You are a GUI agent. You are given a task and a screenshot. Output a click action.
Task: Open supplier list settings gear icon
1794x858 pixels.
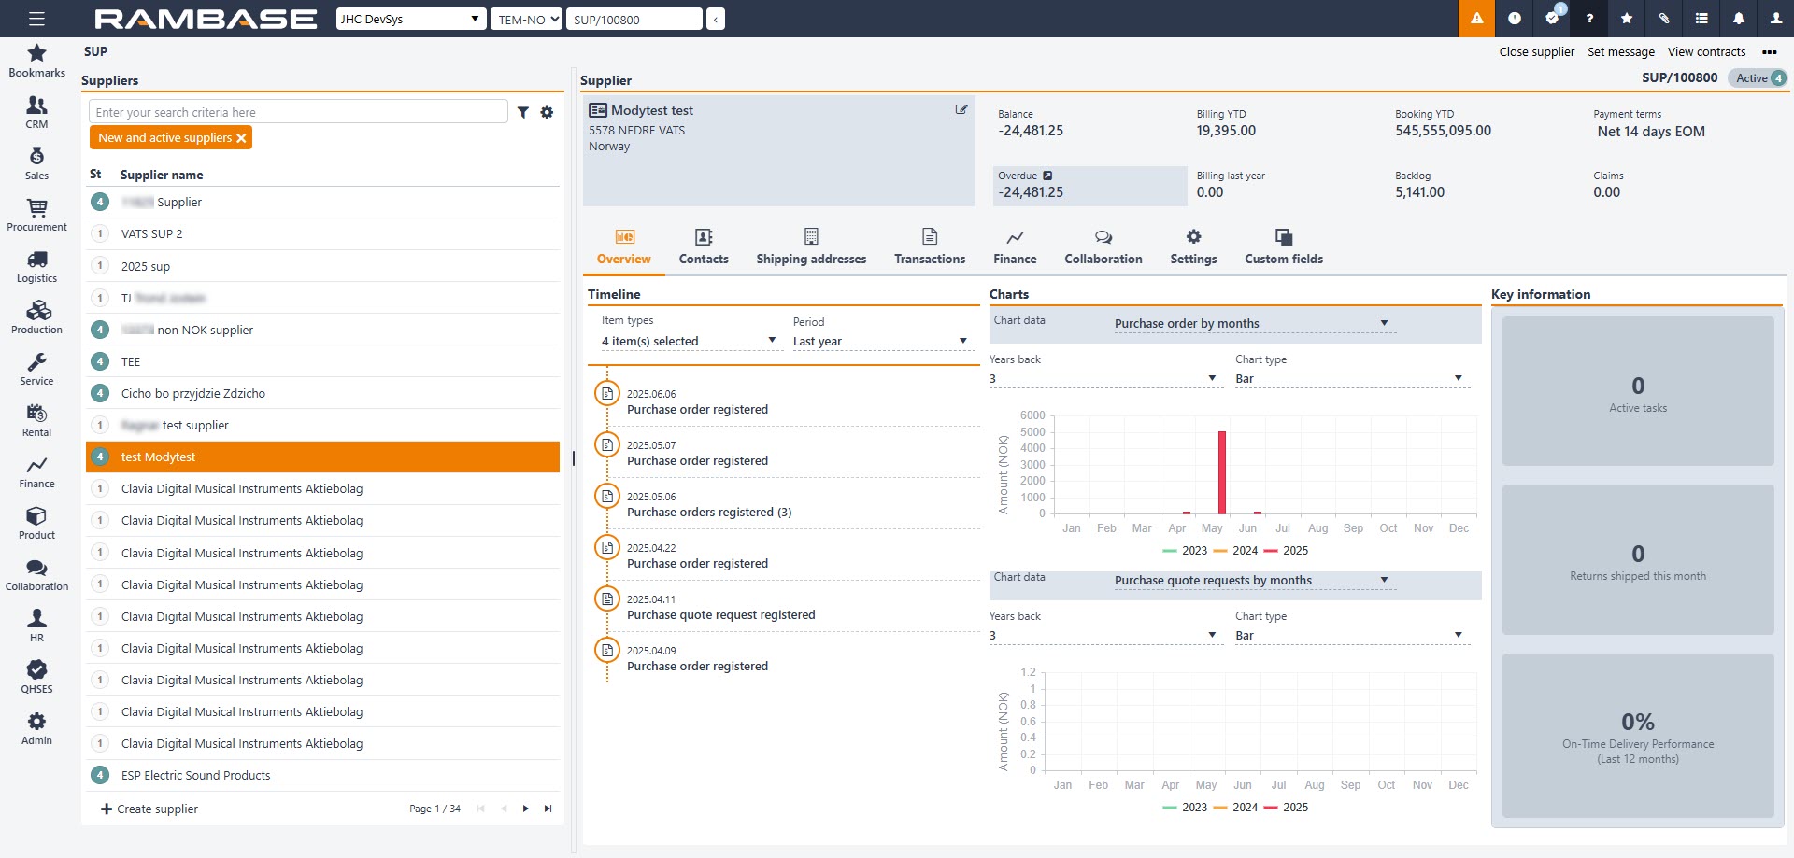[548, 113]
